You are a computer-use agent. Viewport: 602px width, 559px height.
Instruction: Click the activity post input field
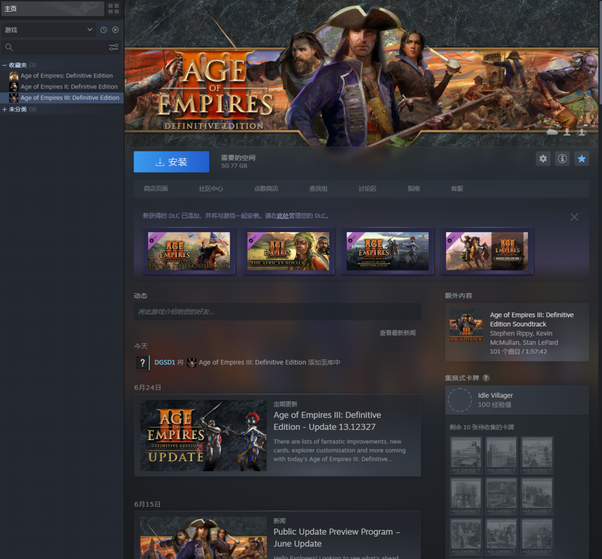point(277,312)
